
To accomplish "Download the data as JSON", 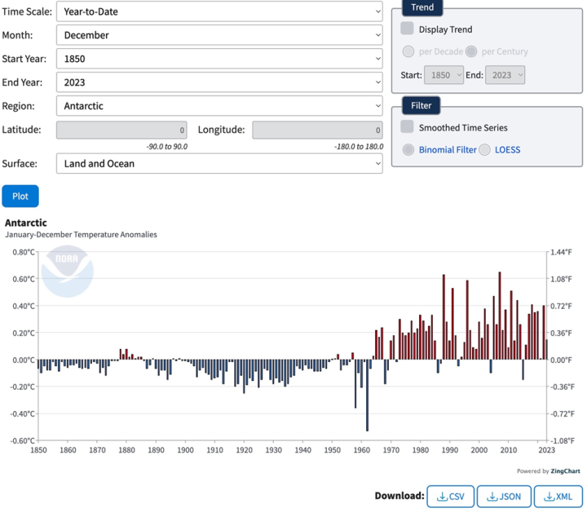I will 504,496.
